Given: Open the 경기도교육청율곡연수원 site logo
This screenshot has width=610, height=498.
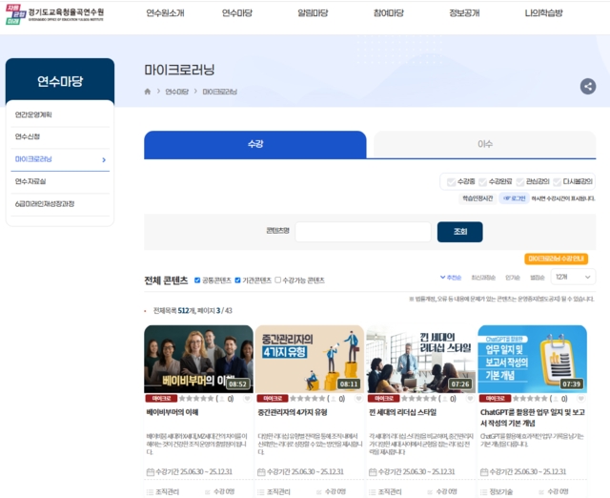Looking at the screenshot, I should [x=59, y=13].
